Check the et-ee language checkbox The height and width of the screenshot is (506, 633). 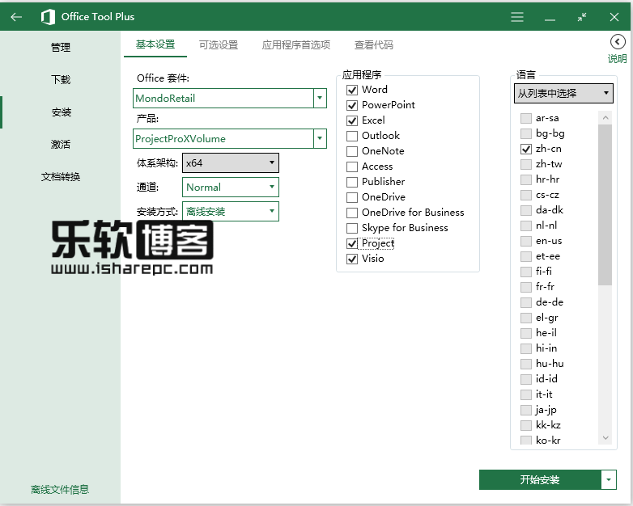[x=525, y=256]
